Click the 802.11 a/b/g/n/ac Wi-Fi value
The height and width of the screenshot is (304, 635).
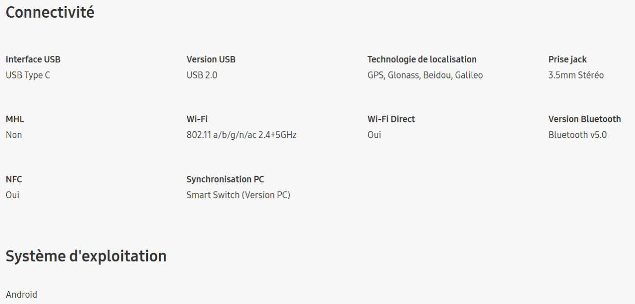[241, 135]
